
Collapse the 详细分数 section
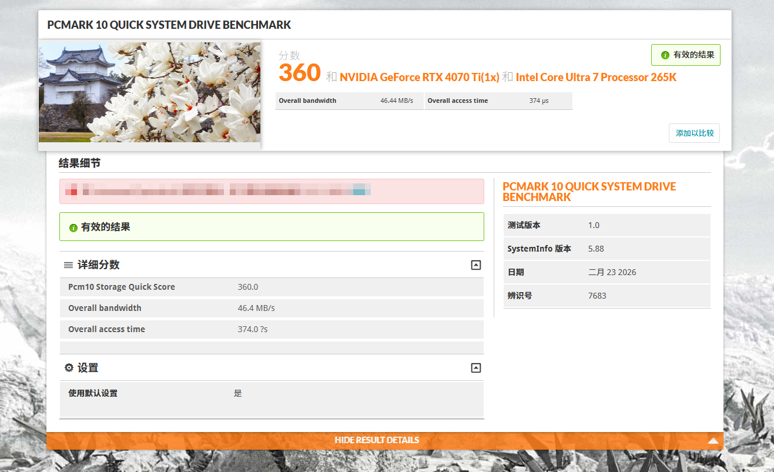point(476,265)
